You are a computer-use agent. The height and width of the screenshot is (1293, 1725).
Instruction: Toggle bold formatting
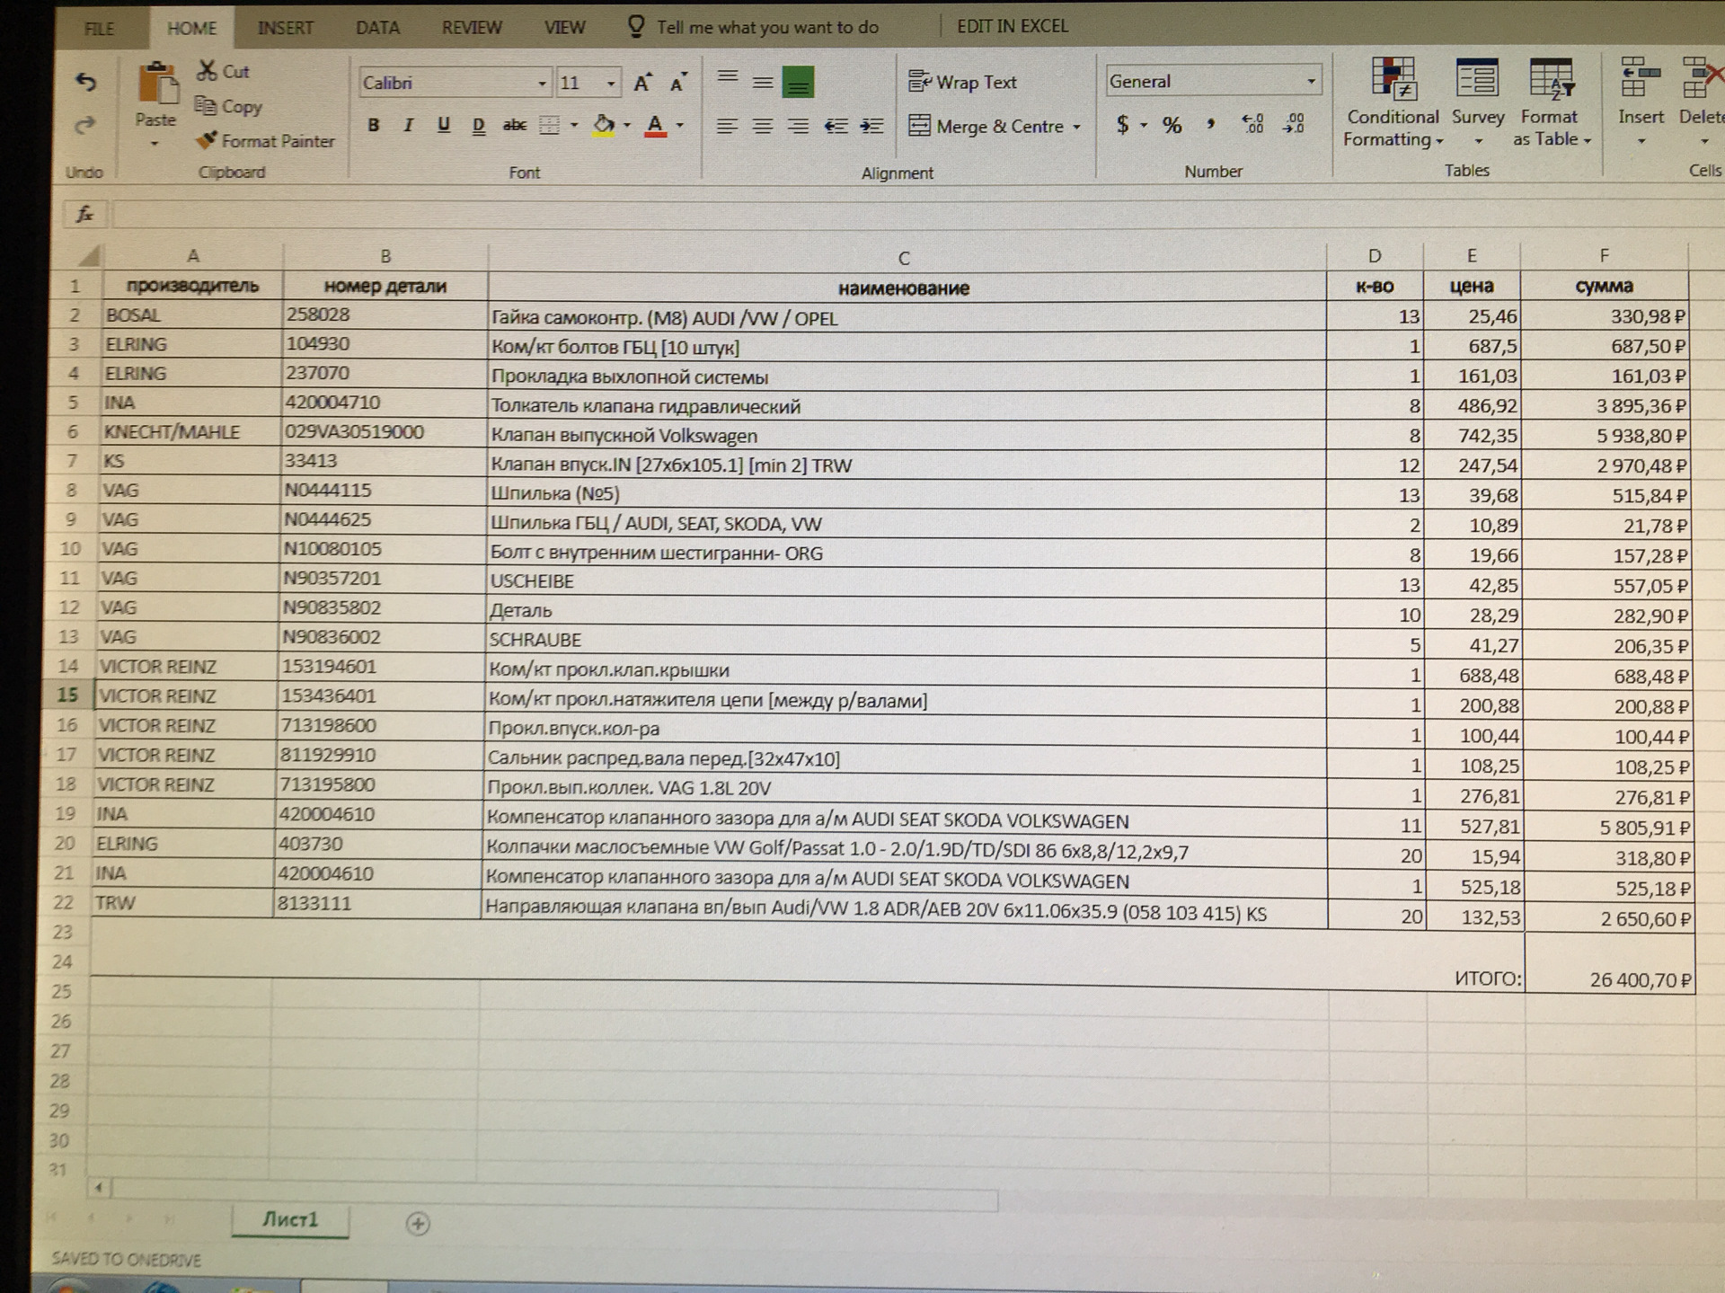373,126
